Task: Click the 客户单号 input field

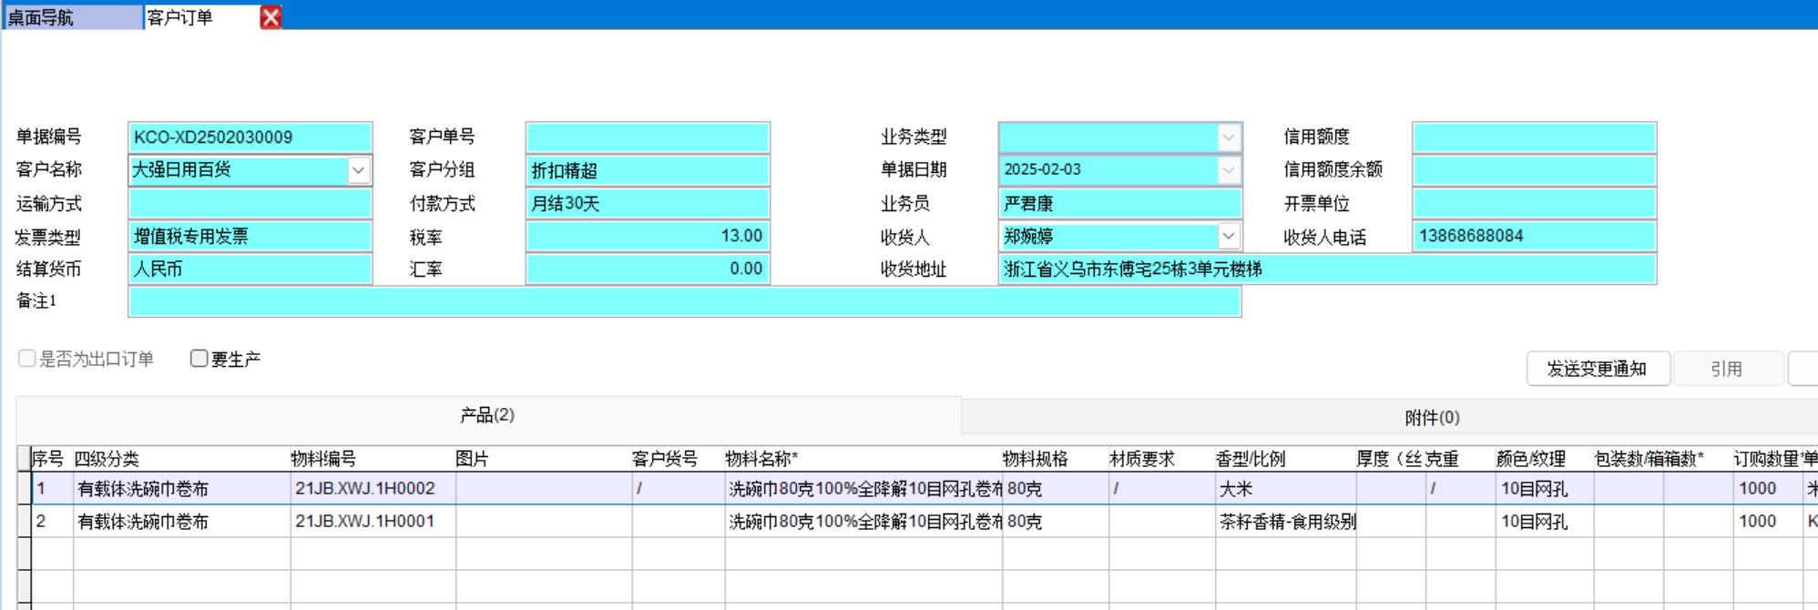Action: (x=647, y=137)
